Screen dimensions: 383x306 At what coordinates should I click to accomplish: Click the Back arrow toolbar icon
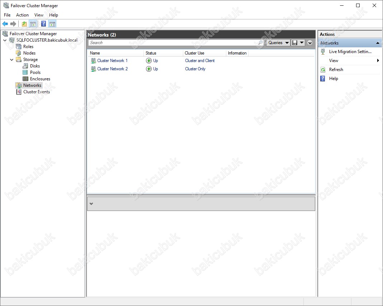pos(5,24)
